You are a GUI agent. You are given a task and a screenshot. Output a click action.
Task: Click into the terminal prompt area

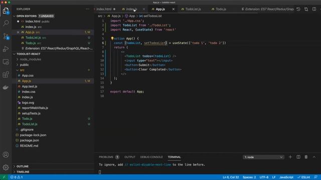(x=100, y=172)
